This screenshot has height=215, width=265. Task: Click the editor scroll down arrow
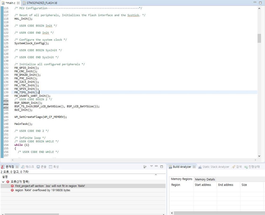tap(259, 156)
